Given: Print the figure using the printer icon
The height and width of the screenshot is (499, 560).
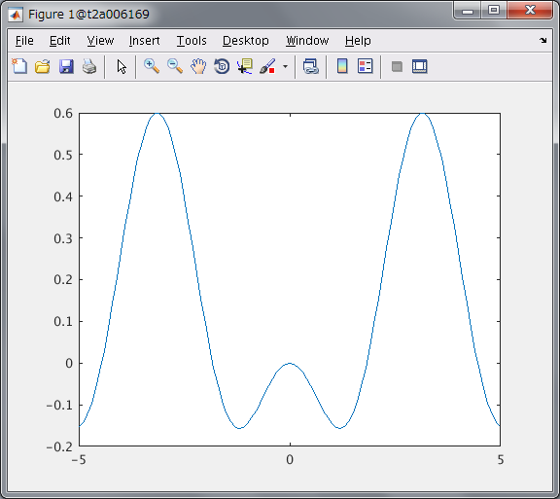Looking at the screenshot, I should pos(89,66).
